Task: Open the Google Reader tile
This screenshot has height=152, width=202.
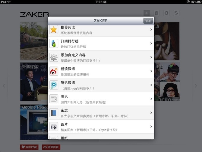Action: coord(34,122)
